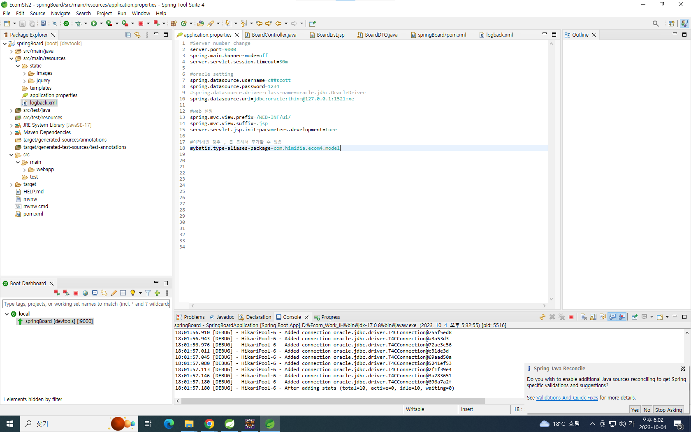The width and height of the screenshot is (691, 432).
Task: Collapse the local node in Boot Dashboard
Action: pos(7,314)
